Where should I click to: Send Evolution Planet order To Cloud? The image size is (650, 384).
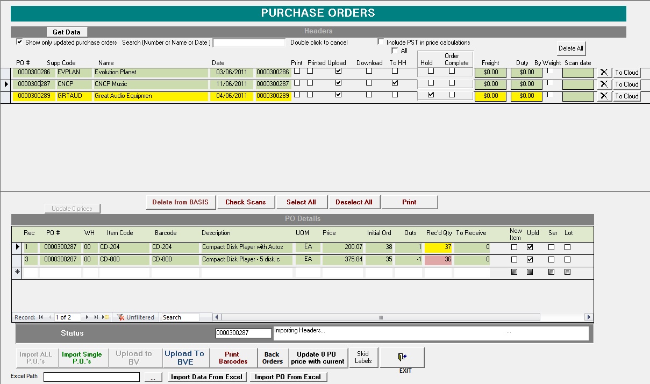627,73
